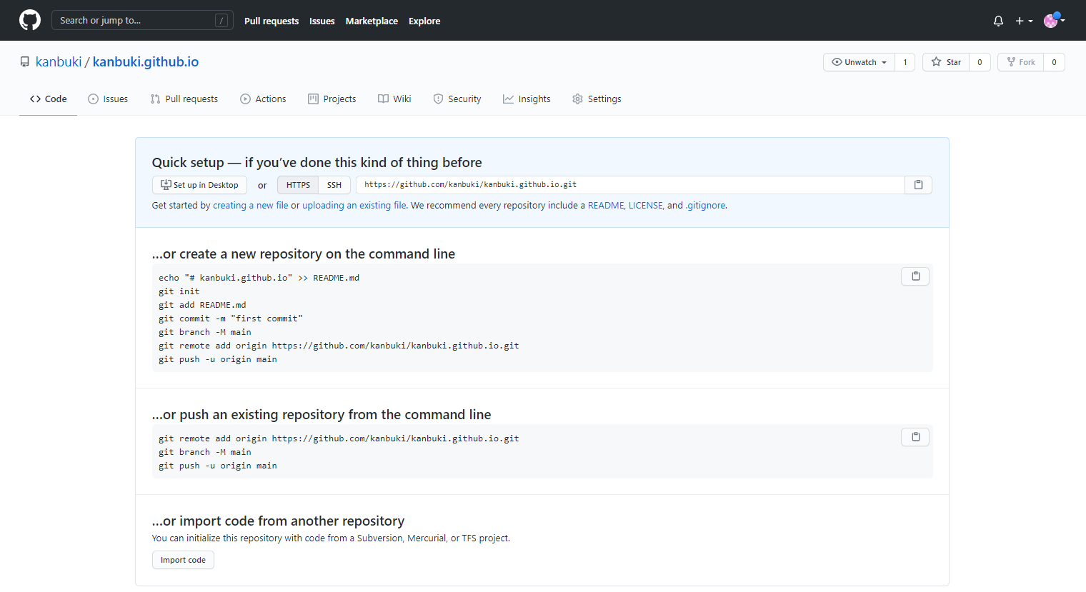Switch clone URL to SSH
This screenshot has width=1086, height=592.
334,185
